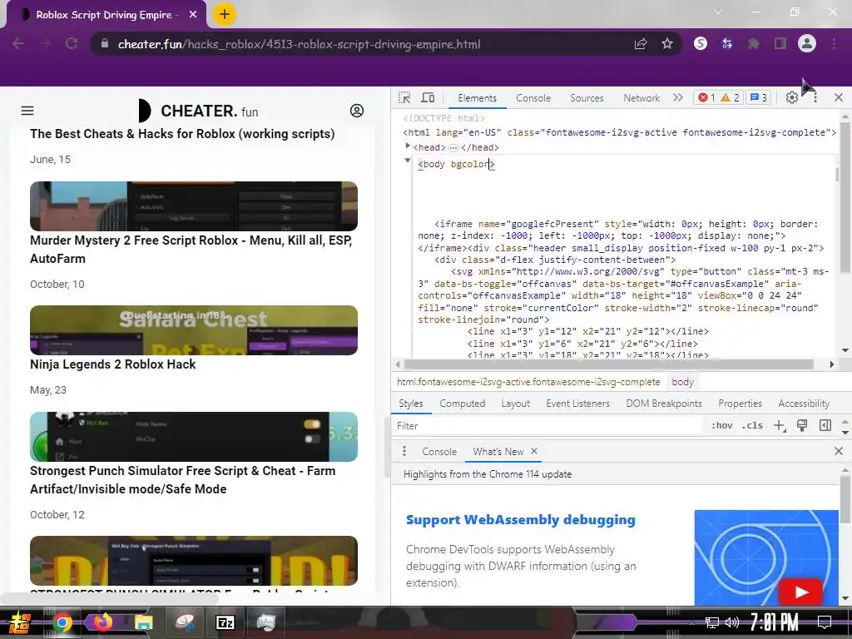
Task: Close the bottom drawer
Action: [839, 451]
